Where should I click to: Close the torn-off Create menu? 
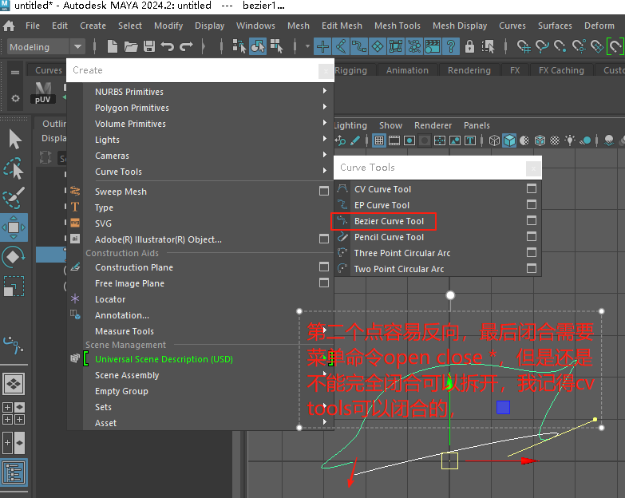click(326, 71)
